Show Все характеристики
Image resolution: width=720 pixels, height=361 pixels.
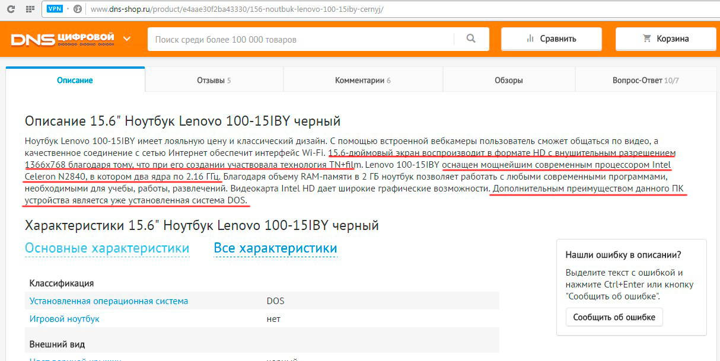tap(275, 248)
